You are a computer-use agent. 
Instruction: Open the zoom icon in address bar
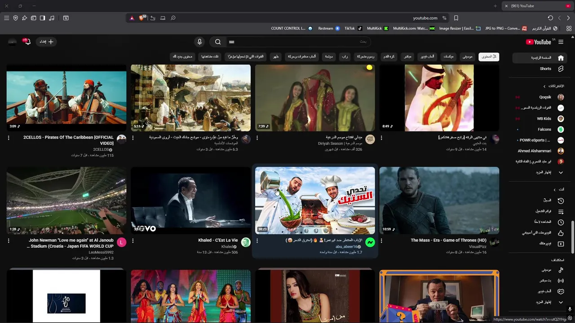coord(173,18)
